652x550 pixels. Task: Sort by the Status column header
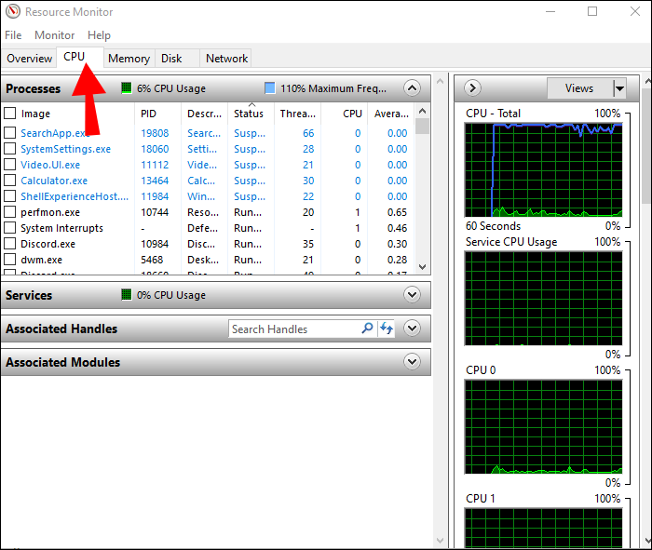(249, 114)
